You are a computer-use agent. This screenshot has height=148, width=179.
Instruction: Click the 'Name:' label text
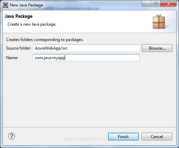pos(12,58)
